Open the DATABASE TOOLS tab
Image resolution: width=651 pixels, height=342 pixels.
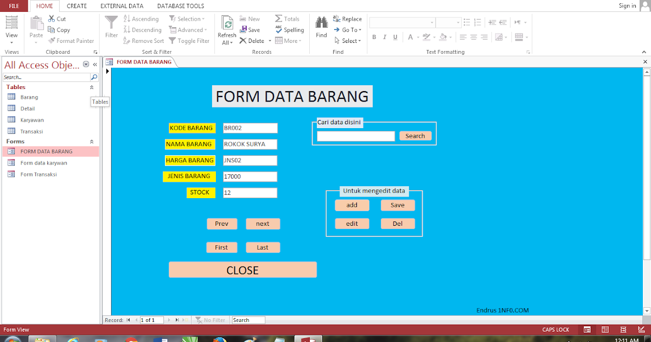coord(180,6)
